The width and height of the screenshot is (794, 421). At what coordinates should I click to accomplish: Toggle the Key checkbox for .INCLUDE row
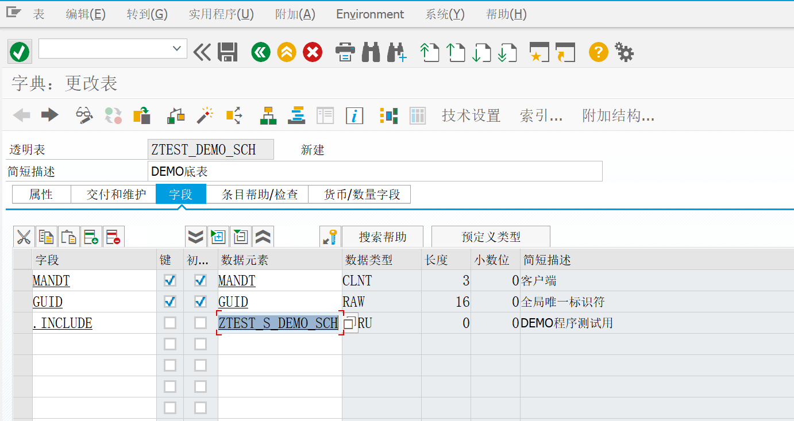pyautogui.click(x=170, y=323)
